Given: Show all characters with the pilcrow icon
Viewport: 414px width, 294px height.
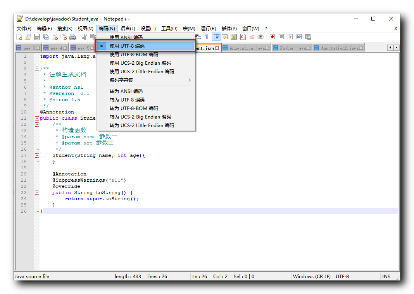Looking at the screenshot, I should pos(207,37).
